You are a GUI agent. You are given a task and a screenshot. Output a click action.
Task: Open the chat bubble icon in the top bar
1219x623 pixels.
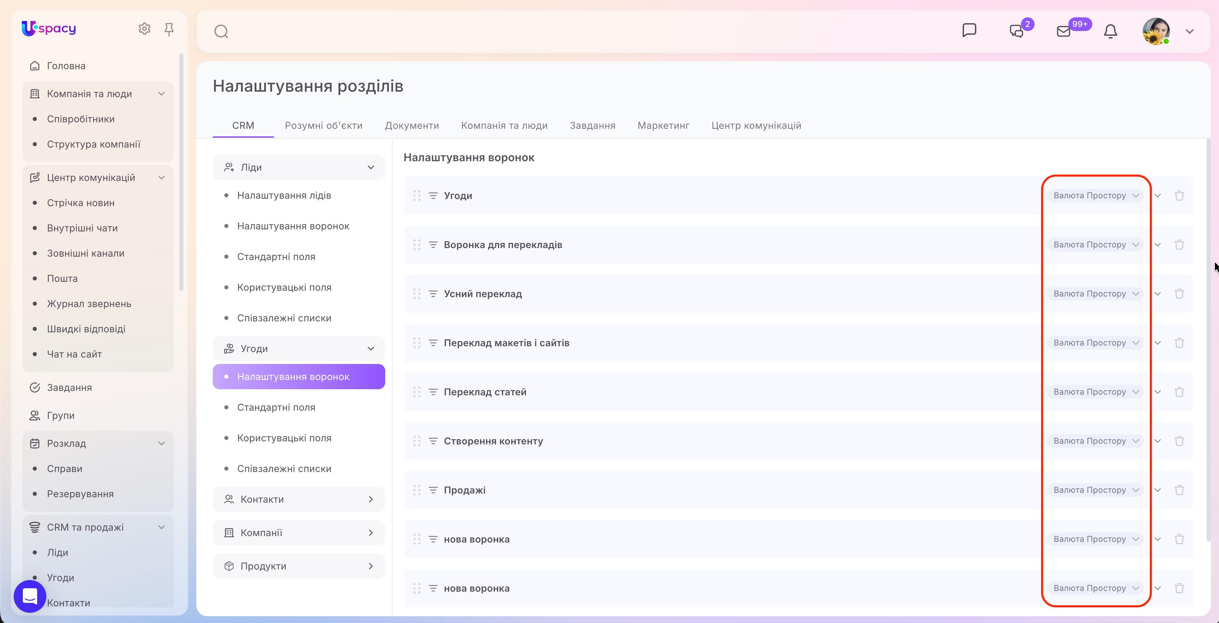tap(969, 30)
